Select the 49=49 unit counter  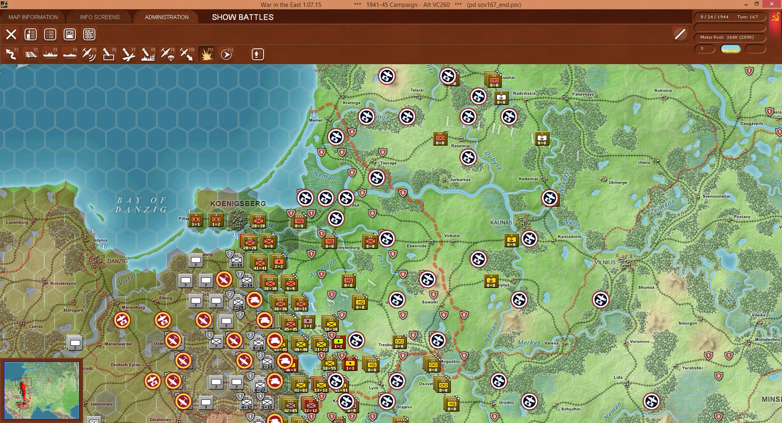click(301, 345)
